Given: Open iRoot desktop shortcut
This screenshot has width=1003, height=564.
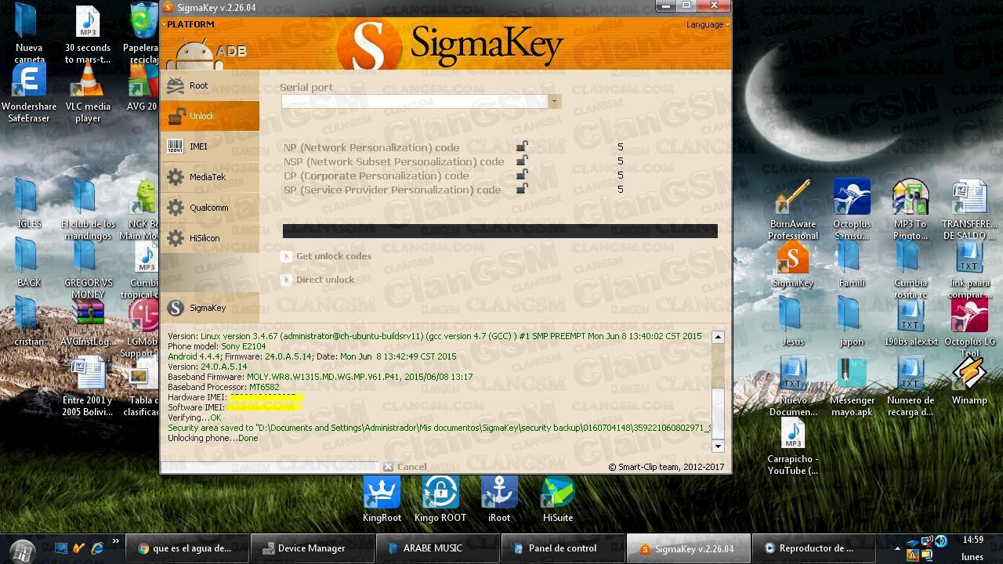Looking at the screenshot, I should [x=499, y=499].
